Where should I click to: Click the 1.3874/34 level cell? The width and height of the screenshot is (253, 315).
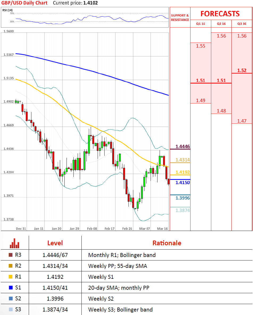55,310
